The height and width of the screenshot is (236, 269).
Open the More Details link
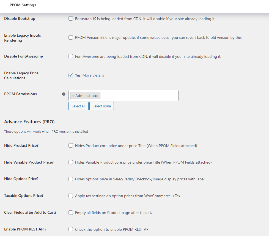point(93,75)
